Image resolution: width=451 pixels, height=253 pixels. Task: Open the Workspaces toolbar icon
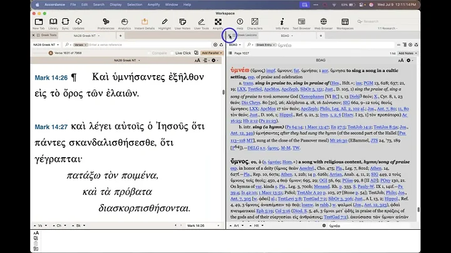tap(345, 24)
